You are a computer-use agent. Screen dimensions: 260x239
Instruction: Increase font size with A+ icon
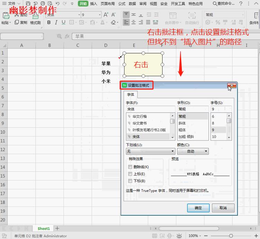106,15
